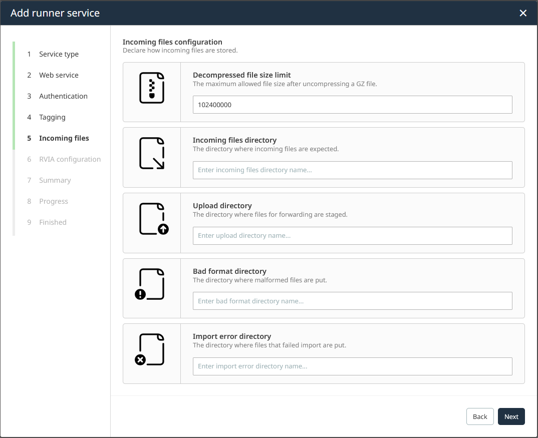Screen dimensions: 538x438
Task: Click the bad format directory name input
Action: 352,301
